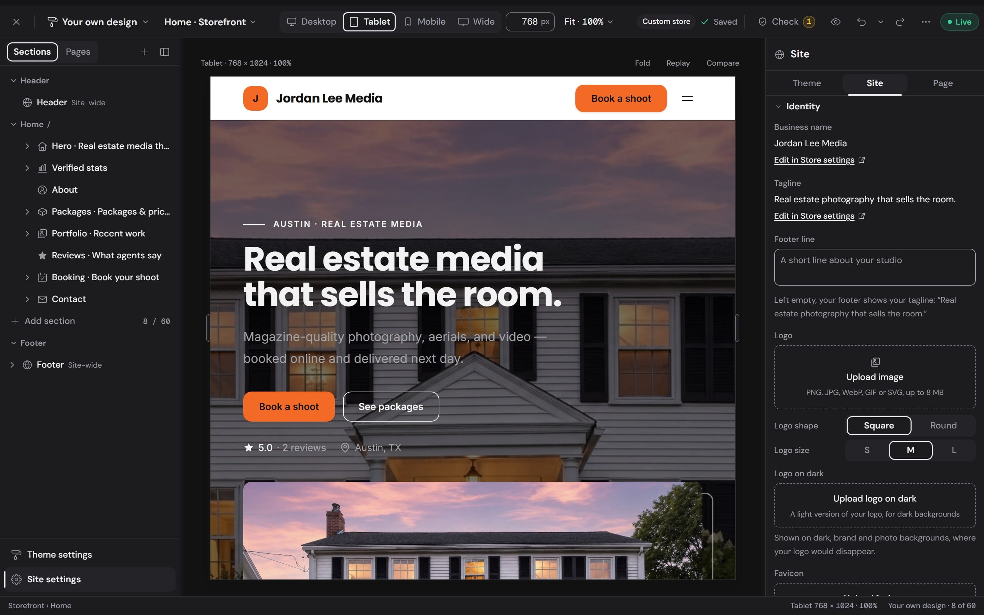The image size is (984, 615).
Task: Click the preview eye icon in top toolbar
Action: 836,22
